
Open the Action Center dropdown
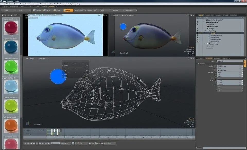pos(80,10)
